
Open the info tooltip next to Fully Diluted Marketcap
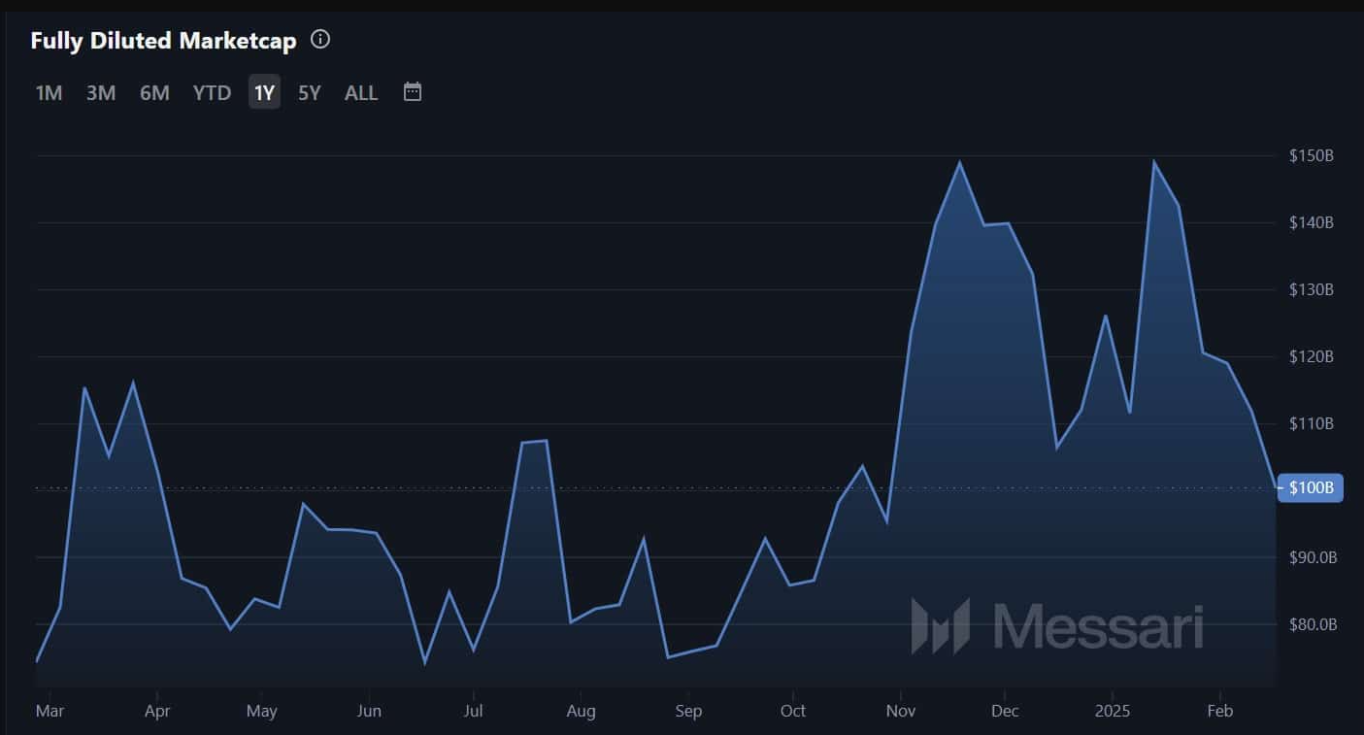point(320,40)
